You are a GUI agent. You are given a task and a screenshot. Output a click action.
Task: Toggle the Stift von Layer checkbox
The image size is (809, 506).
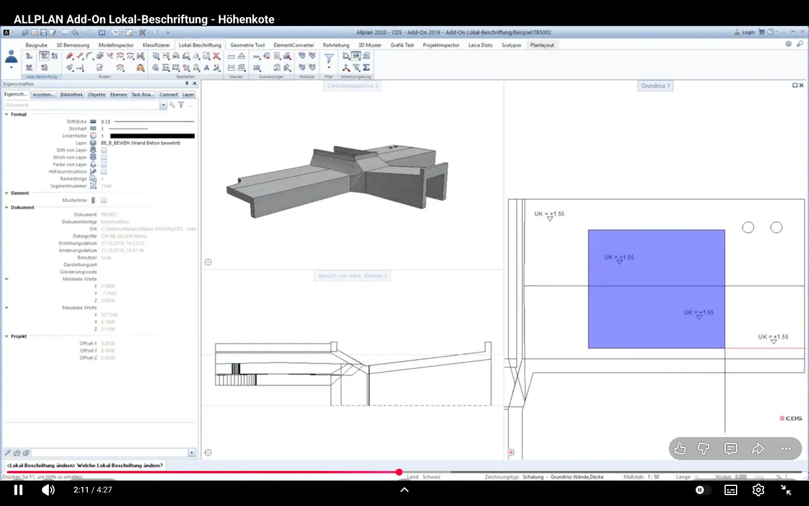(104, 150)
